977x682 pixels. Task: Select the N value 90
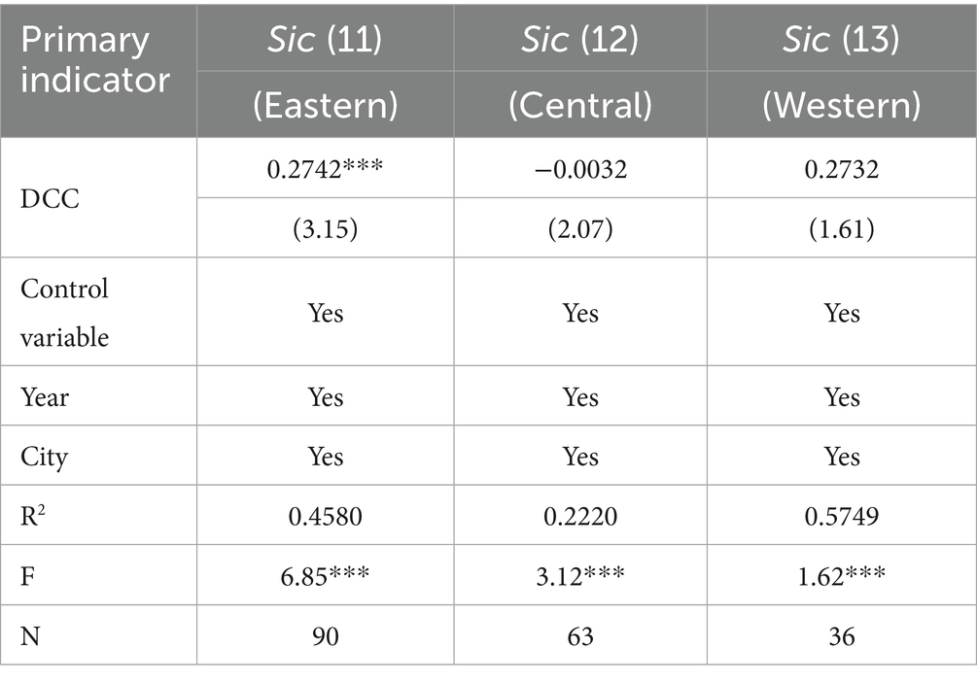tap(325, 634)
